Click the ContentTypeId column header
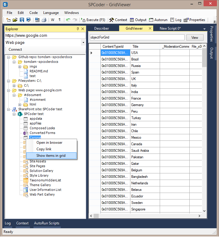The image size is (219, 238). [x=115, y=47]
